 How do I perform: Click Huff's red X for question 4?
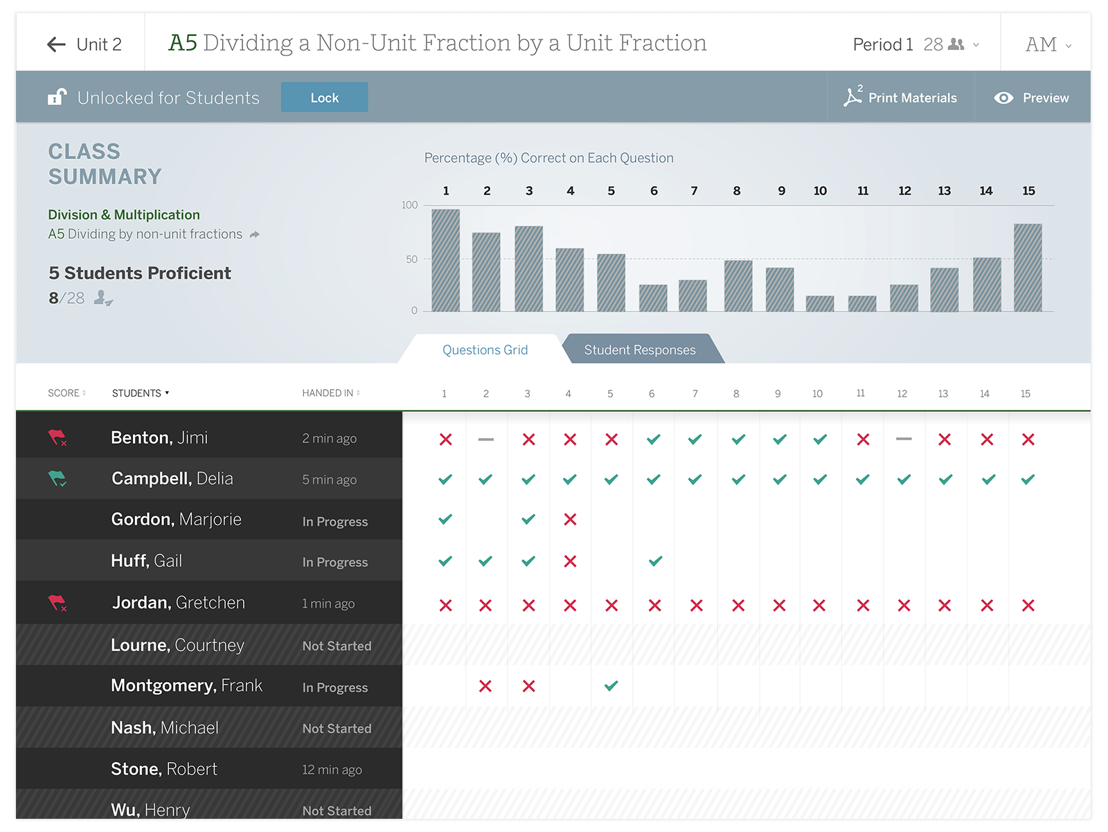[570, 561]
